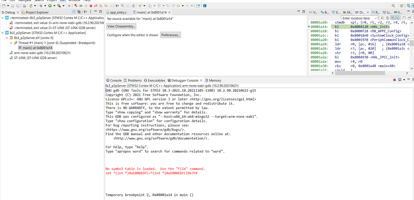Screen dimensions: 414x200
Task: Open the Debug launch dropdown arrow
Action: pyautogui.click(x=45, y=5)
